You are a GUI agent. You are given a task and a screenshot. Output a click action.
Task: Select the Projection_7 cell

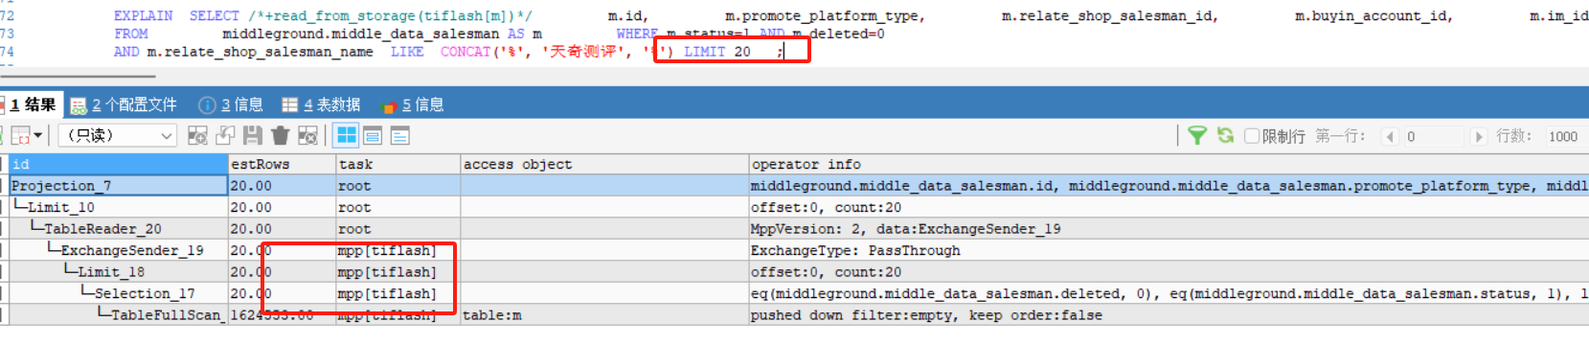click(x=118, y=186)
